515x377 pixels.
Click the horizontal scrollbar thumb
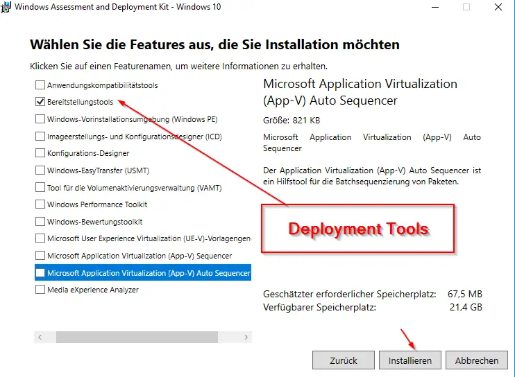pos(137,337)
